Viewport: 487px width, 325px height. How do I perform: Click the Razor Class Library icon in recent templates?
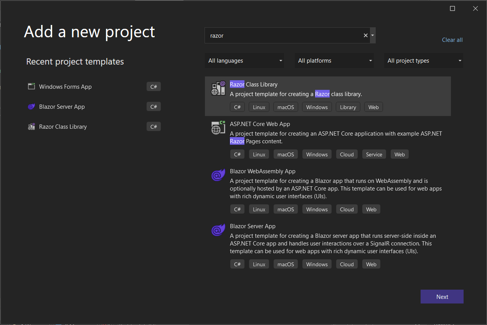click(x=31, y=126)
